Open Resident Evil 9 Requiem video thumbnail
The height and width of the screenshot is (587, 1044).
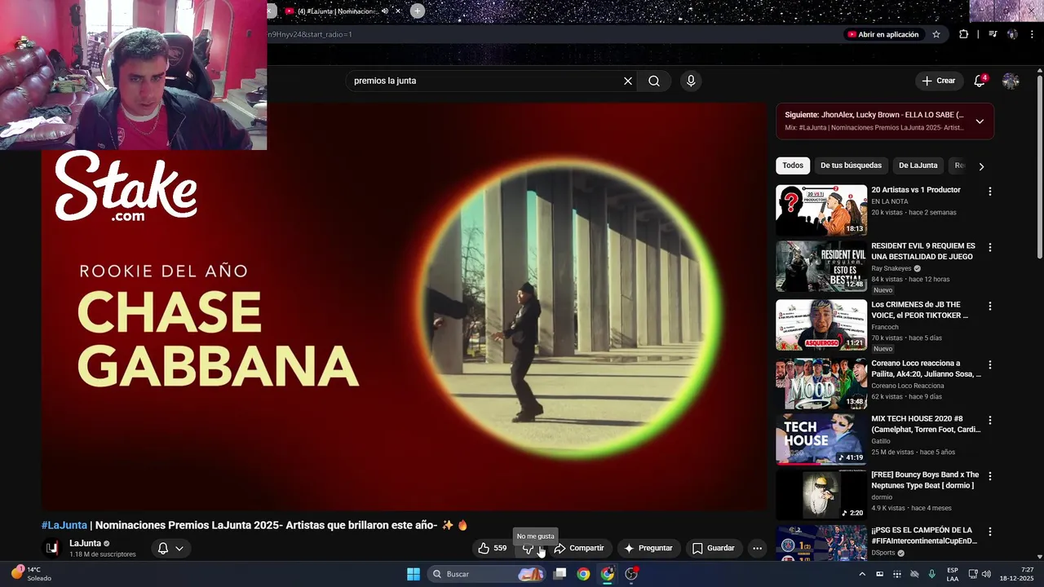pos(821,266)
